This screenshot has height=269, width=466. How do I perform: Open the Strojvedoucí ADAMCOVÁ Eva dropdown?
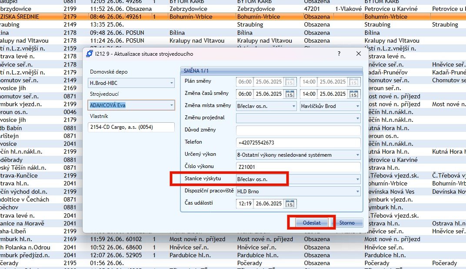pos(172,105)
